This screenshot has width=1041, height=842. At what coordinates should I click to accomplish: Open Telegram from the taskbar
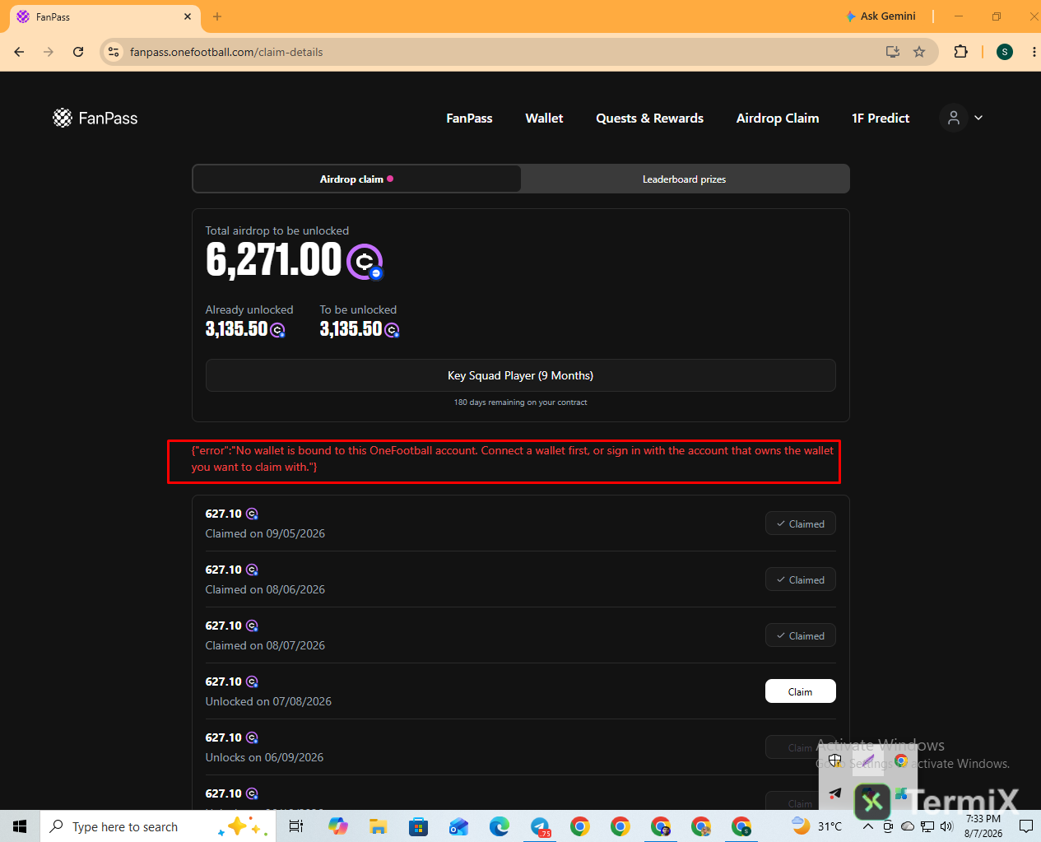coord(540,826)
